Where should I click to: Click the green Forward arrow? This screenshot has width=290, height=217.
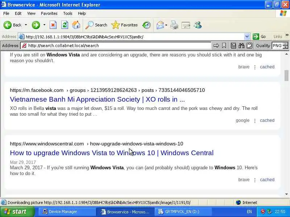tap(36, 25)
